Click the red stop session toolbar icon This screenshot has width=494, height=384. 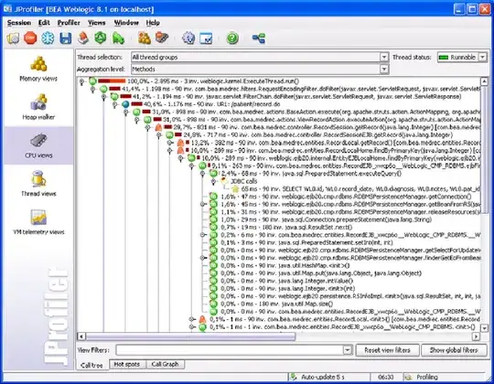point(30,38)
